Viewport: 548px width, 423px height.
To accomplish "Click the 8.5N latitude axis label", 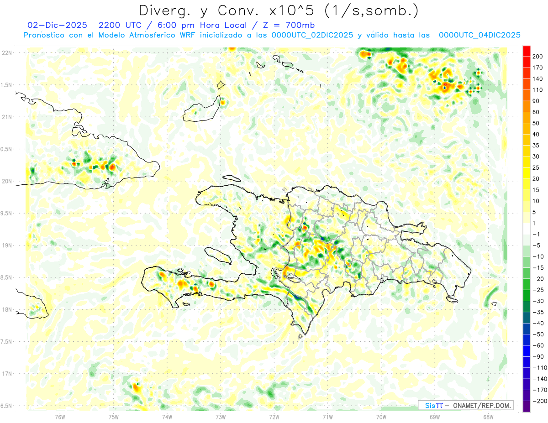I will 7,277.
